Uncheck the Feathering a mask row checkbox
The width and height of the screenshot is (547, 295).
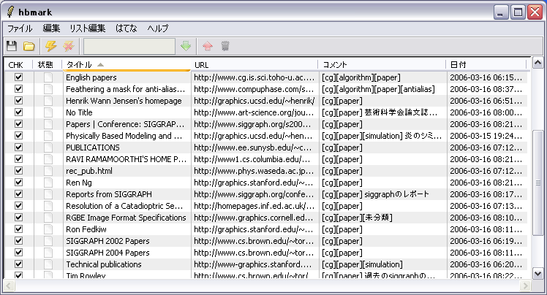pyautogui.click(x=18, y=89)
